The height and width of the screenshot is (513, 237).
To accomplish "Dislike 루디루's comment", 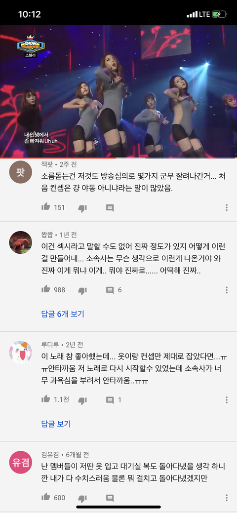I will click(82, 400).
